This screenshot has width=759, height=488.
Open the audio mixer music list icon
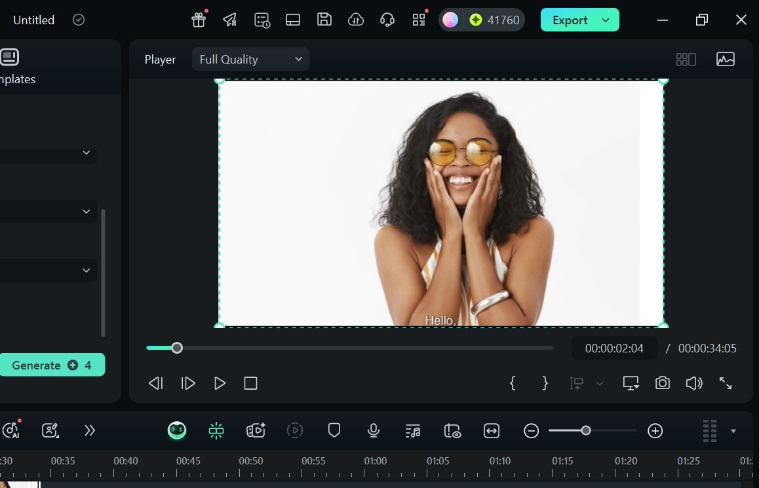[x=412, y=430]
